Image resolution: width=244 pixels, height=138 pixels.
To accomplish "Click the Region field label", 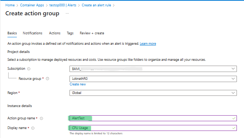I will click(12, 93).
